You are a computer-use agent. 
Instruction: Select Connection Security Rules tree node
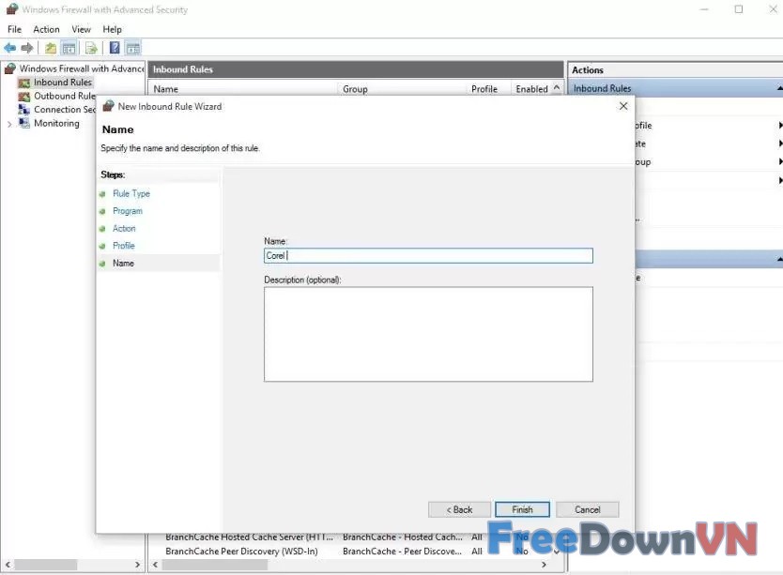64,110
